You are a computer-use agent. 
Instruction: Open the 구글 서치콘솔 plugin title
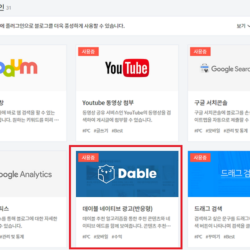pos(210,102)
